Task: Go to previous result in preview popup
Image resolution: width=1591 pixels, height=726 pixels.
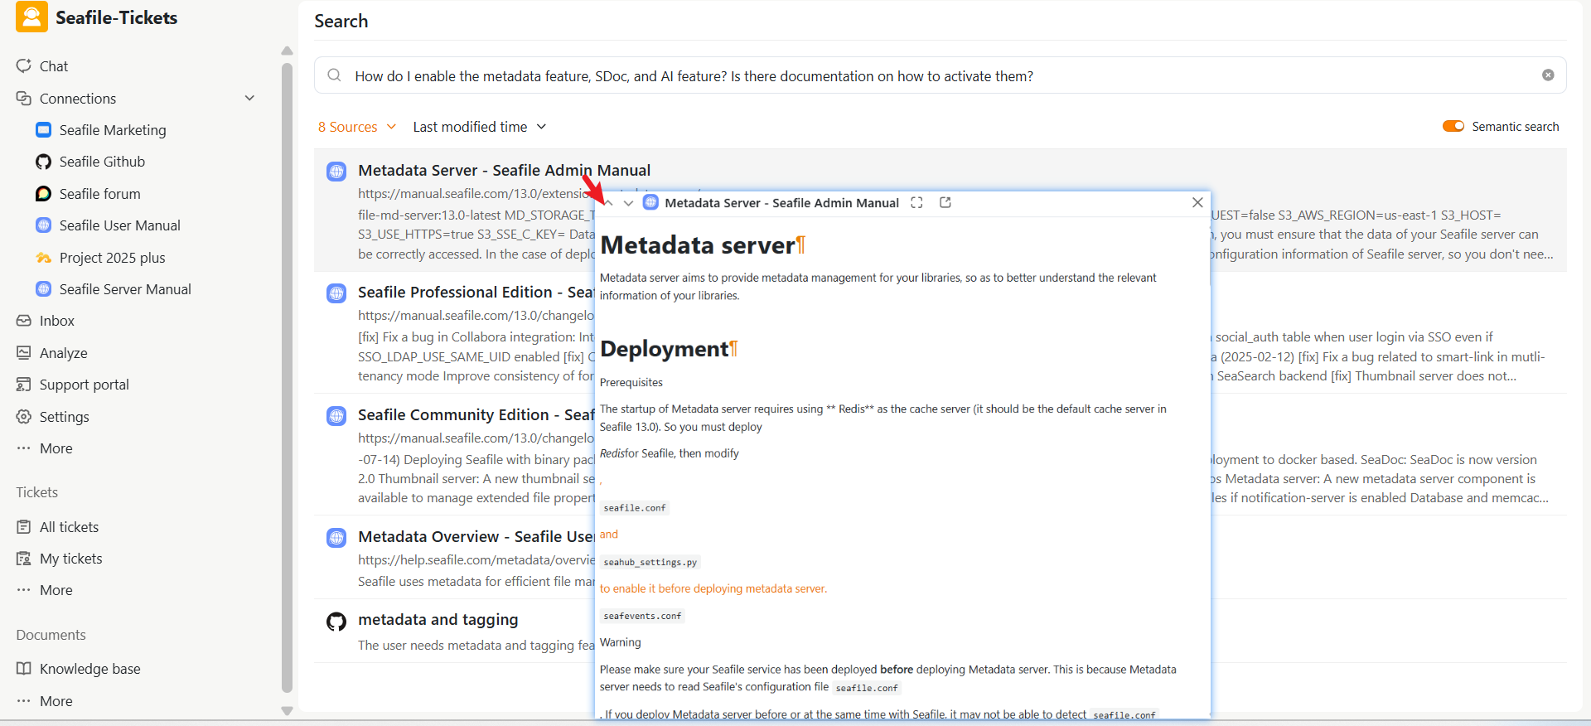Action: point(609,203)
